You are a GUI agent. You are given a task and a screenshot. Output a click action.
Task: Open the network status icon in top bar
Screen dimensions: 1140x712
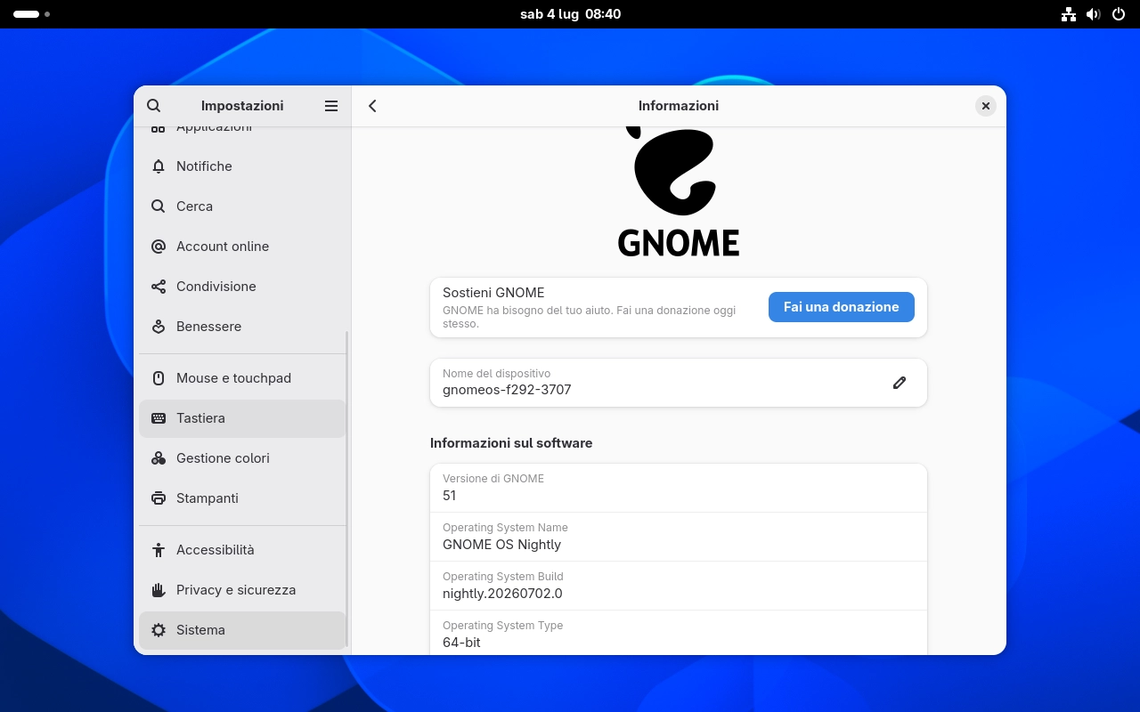pos(1069,14)
